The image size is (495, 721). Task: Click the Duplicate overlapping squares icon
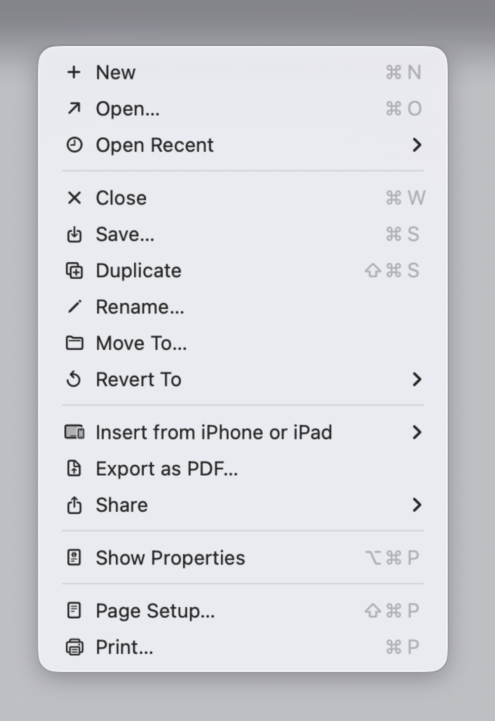[74, 271]
